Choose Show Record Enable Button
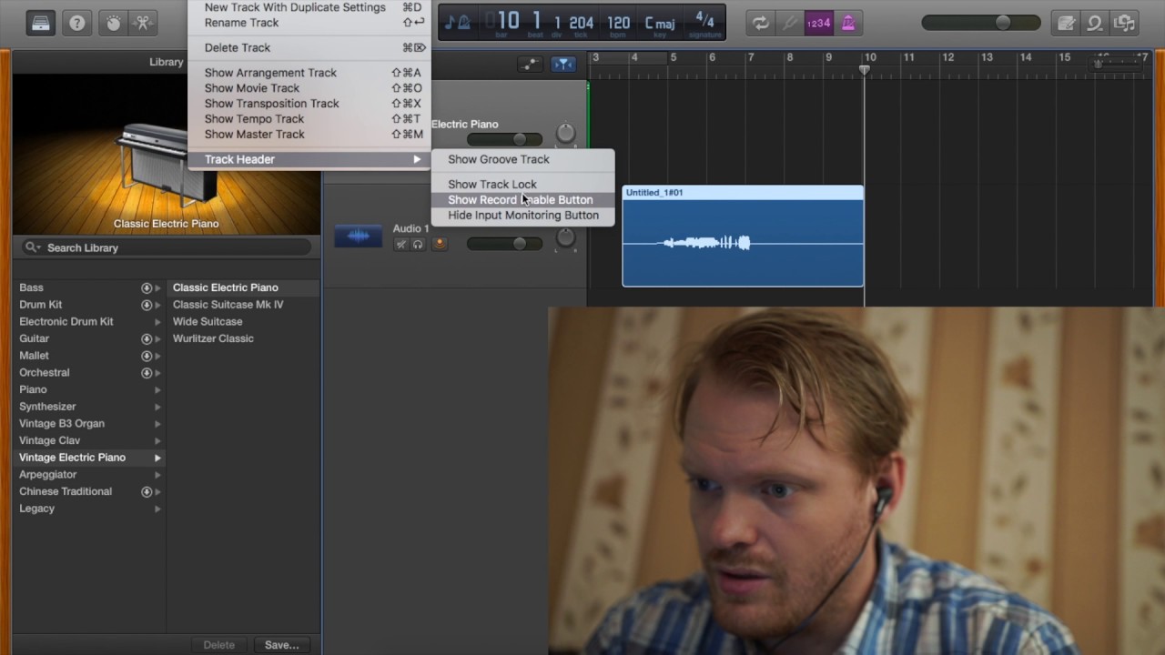Screen dimensions: 1165x655 click(523, 199)
